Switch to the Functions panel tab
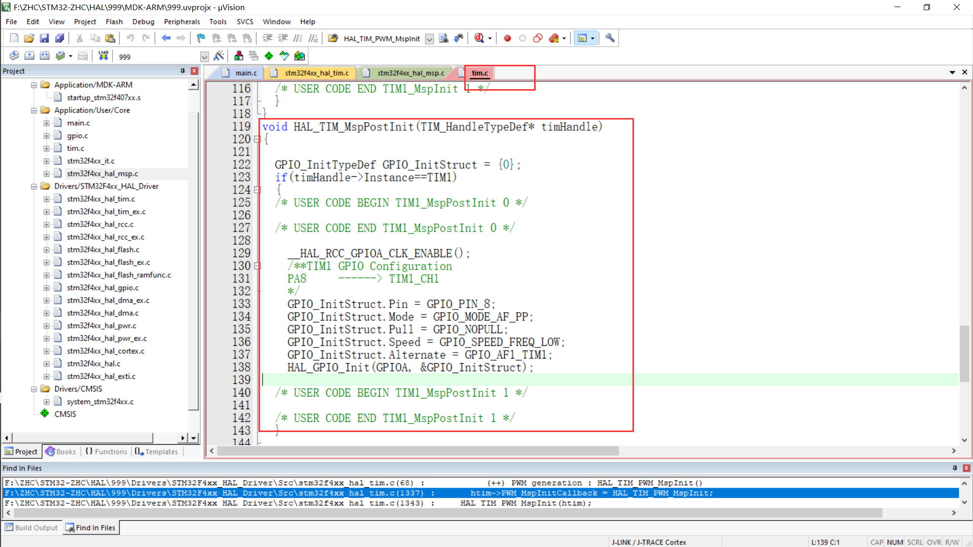This screenshot has width=973, height=547. [x=106, y=451]
